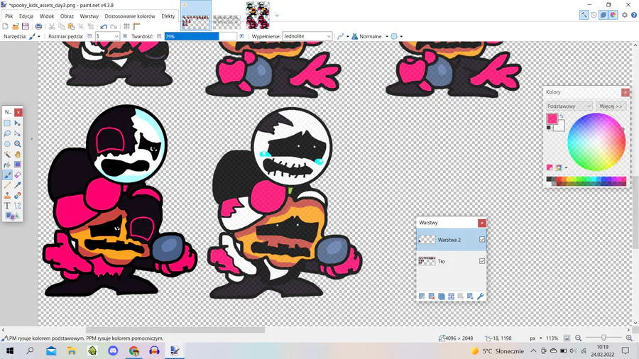The image size is (639, 359).
Task: Open the palette options arrow in Kolory
Action: 566,167
